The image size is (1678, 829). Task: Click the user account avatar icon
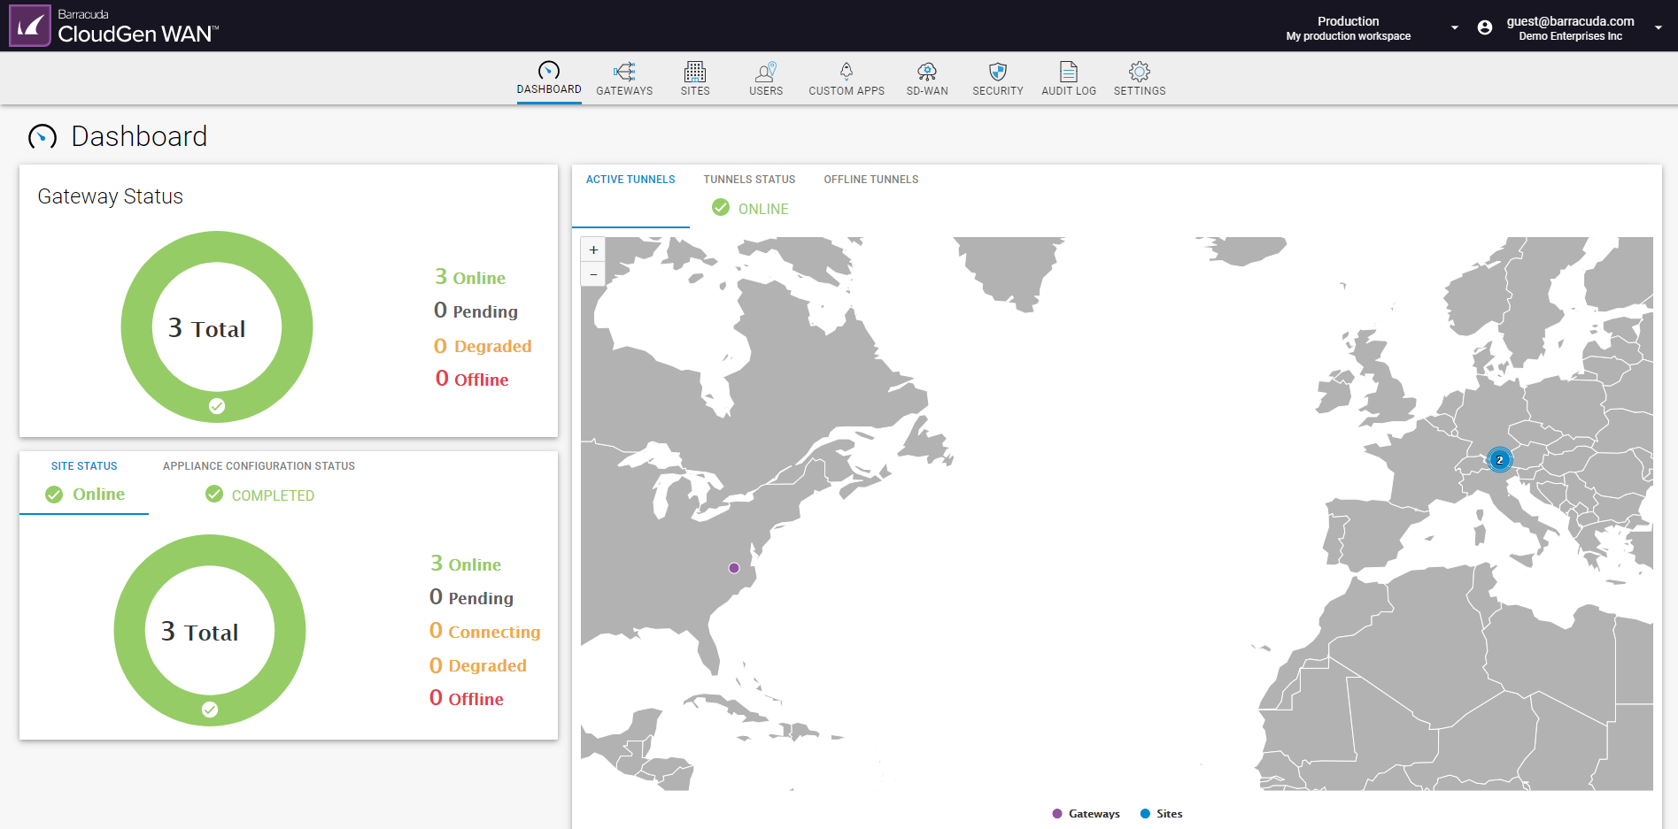[x=1485, y=27]
